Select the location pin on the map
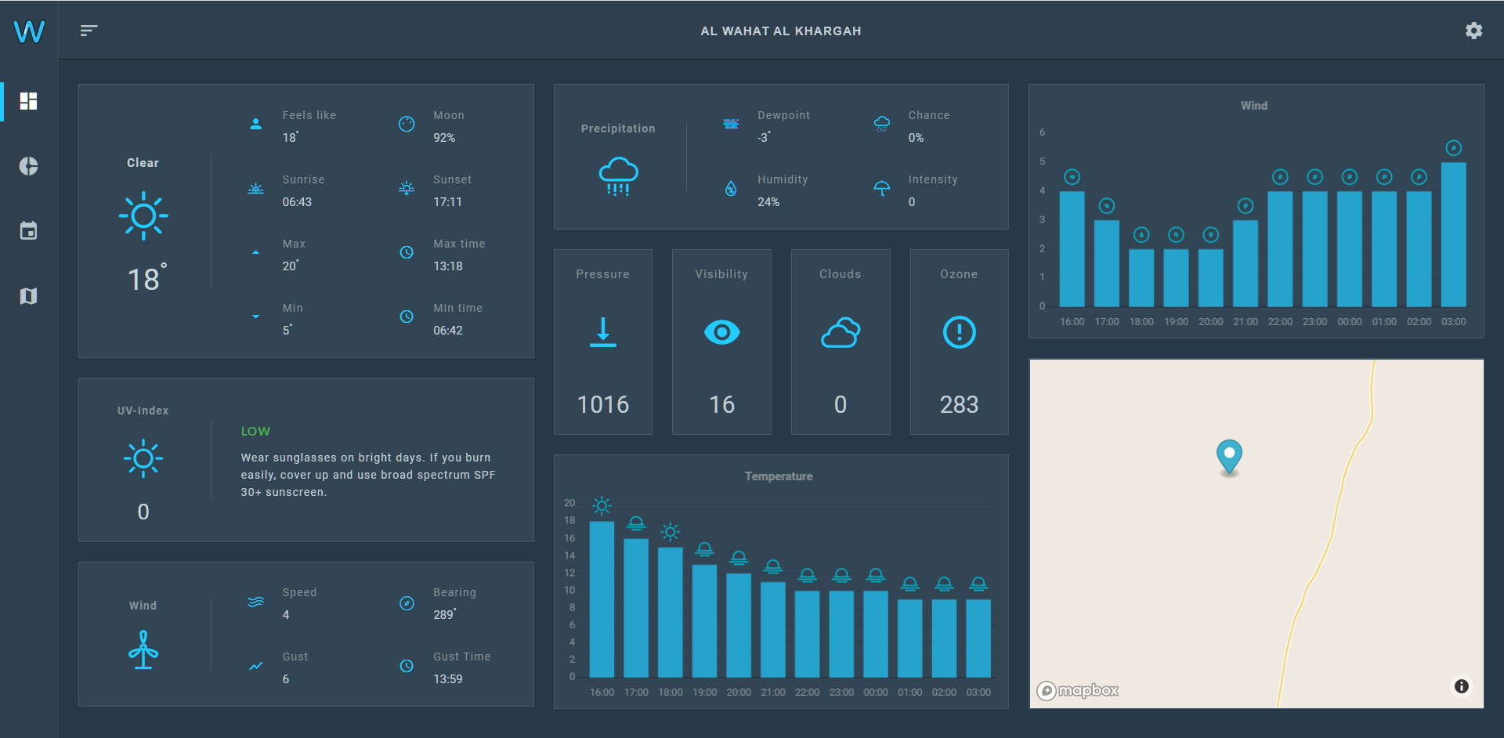This screenshot has height=738, width=1504. (1229, 457)
